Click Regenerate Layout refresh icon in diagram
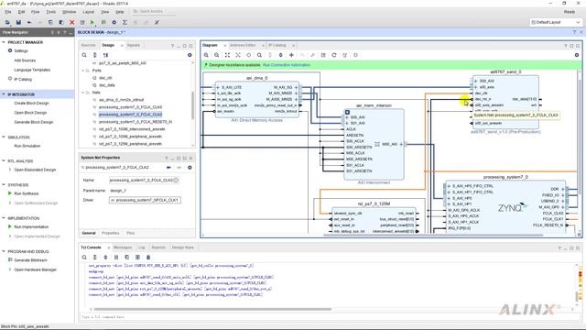 click(x=334, y=55)
